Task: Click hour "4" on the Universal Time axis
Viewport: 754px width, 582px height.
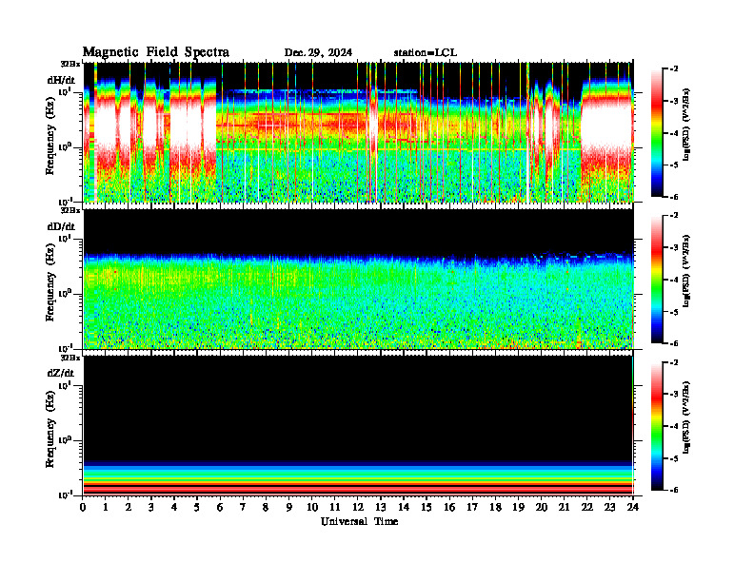Action: point(174,507)
